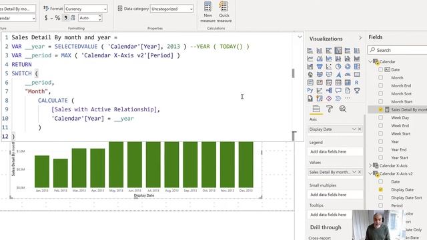This screenshot has width=427, height=240.
Task: Select the stacked bar chart visual
Action: point(310,51)
